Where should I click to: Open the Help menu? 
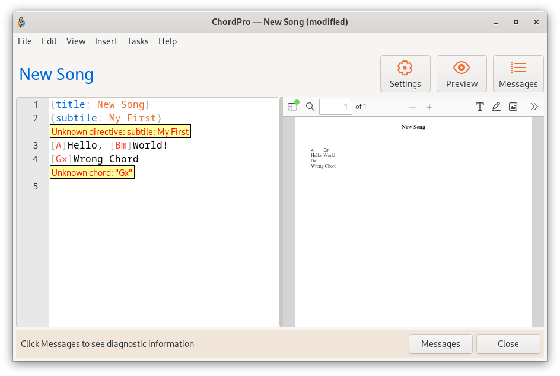167,41
